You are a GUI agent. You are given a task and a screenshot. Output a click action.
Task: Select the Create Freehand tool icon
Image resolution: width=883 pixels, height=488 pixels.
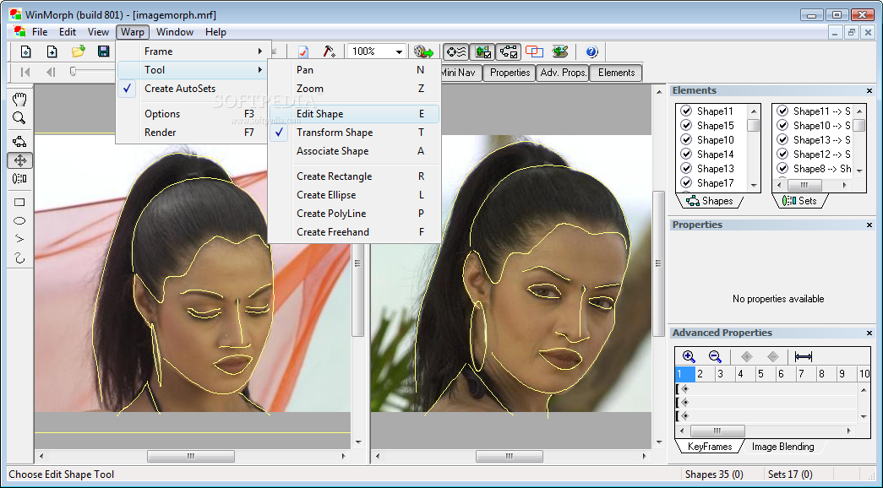(x=19, y=258)
